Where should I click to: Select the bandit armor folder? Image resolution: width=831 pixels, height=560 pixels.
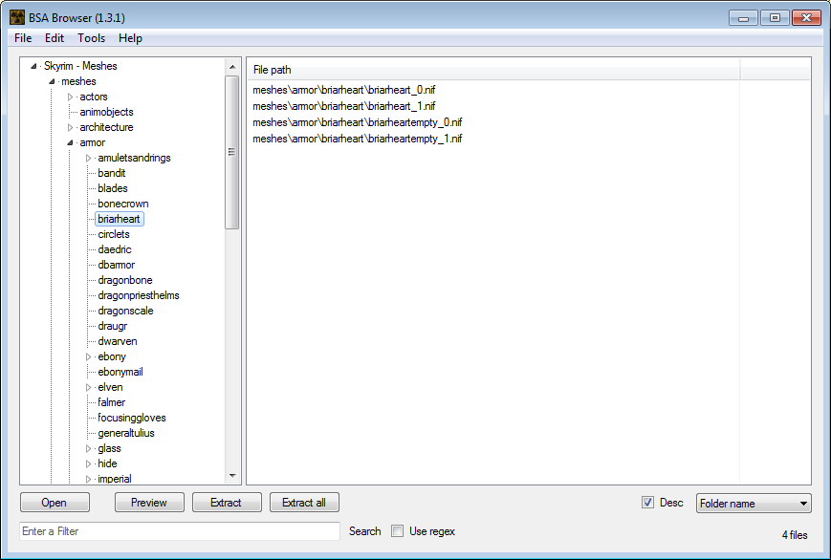[x=111, y=173]
